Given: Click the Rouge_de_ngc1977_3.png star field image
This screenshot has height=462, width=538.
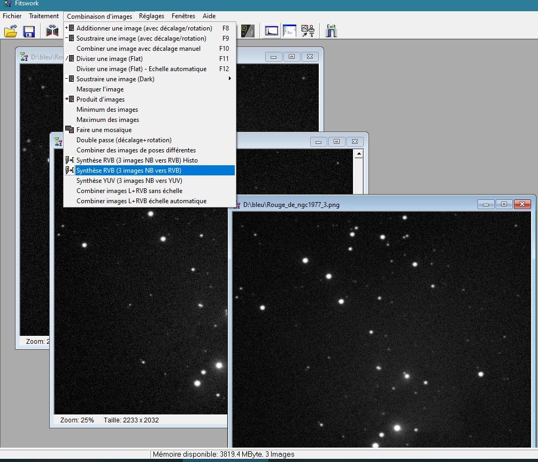Looking at the screenshot, I should click(381, 329).
